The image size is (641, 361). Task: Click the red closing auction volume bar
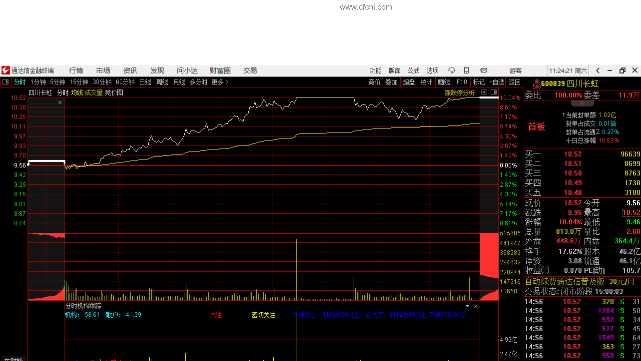[x=489, y=254]
